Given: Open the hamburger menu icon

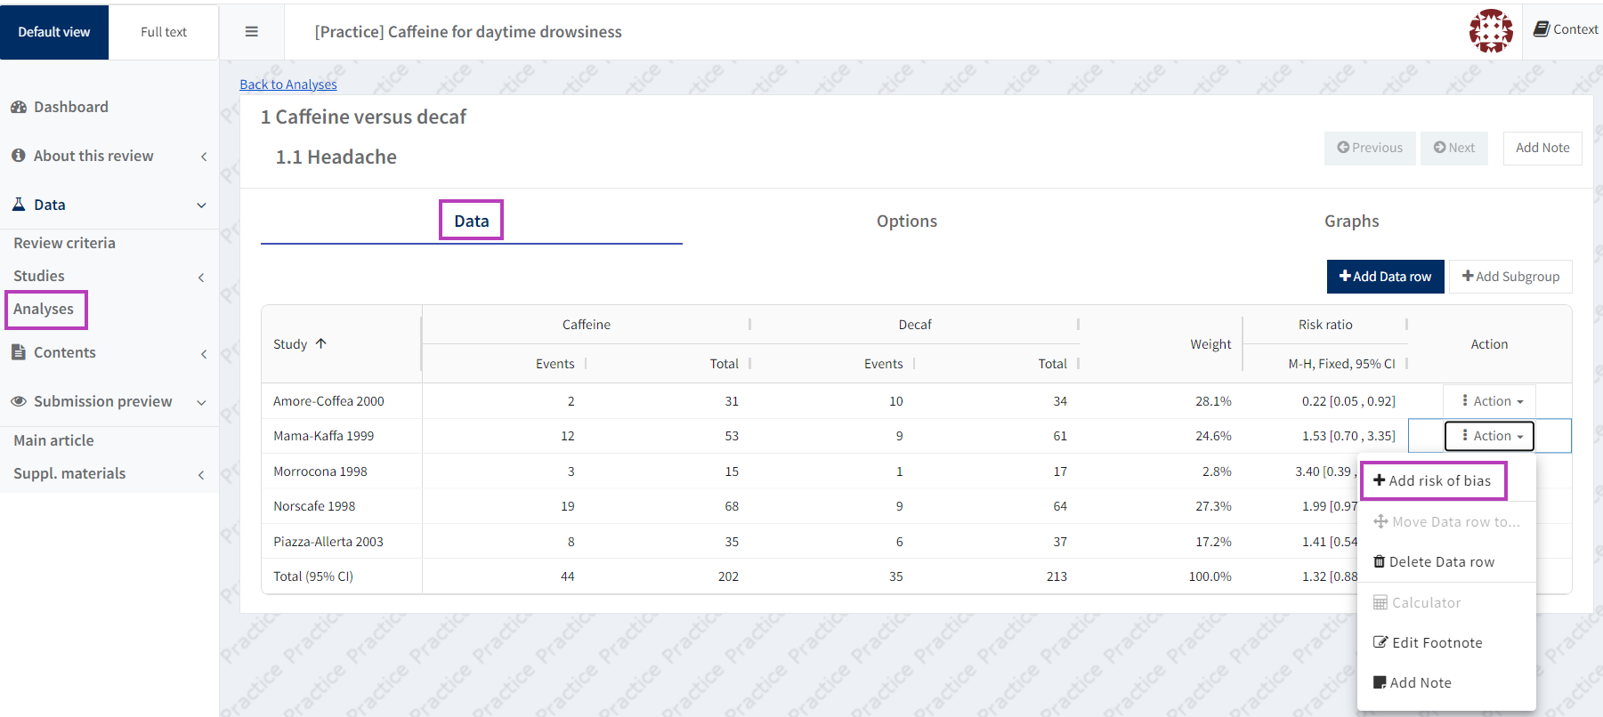Looking at the screenshot, I should [x=252, y=32].
